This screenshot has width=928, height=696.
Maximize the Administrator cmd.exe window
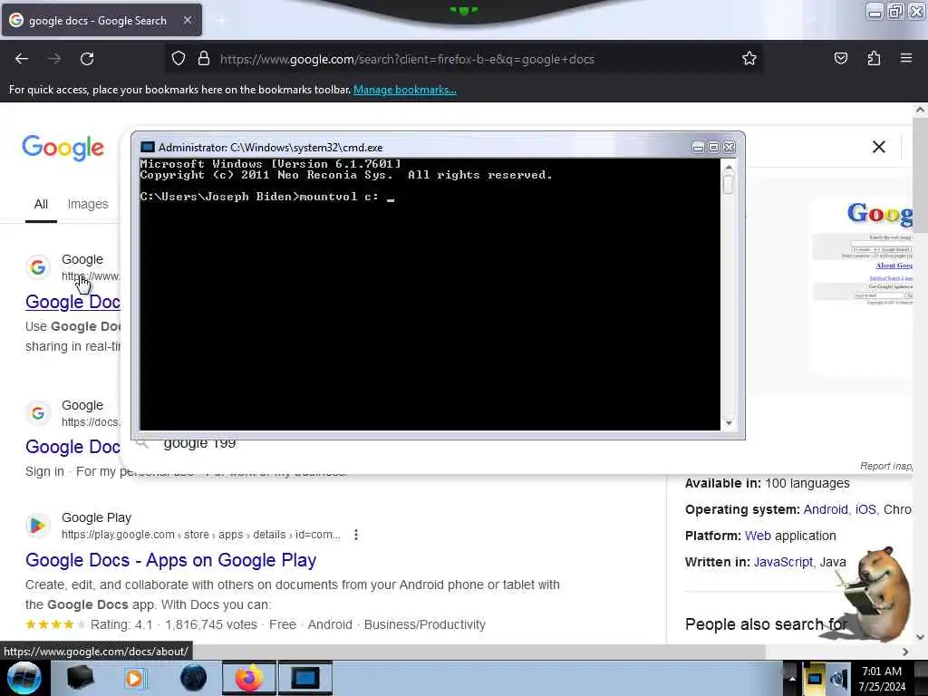[714, 148]
